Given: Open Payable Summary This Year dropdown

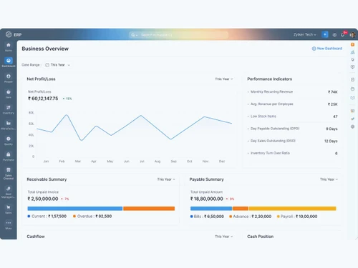Looking at the screenshot, I should tap(329, 179).
